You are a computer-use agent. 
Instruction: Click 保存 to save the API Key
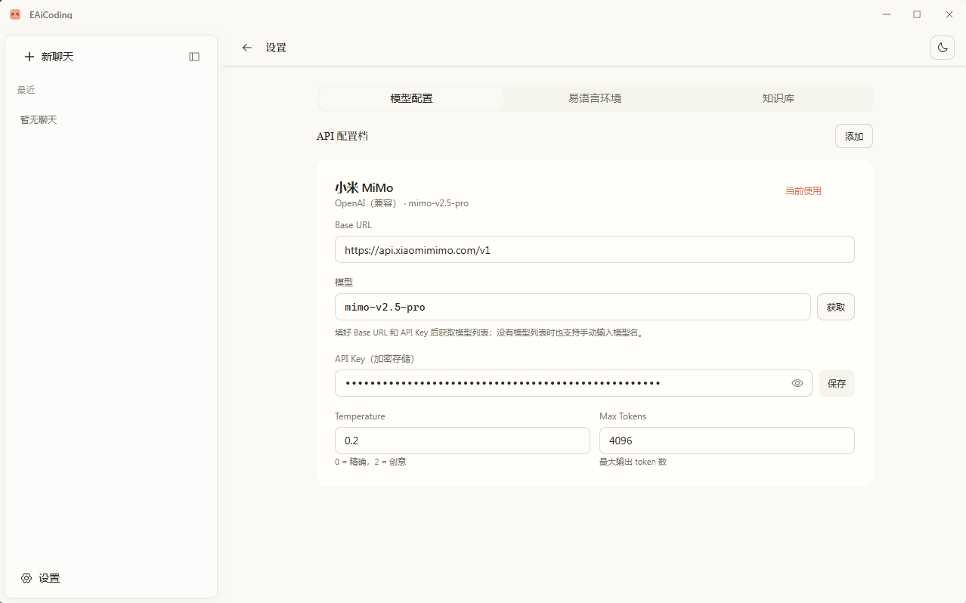[837, 383]
